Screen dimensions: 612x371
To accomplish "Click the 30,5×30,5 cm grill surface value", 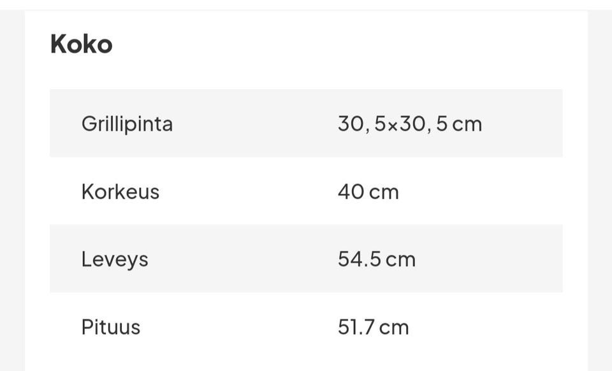I will pos(409,123).
